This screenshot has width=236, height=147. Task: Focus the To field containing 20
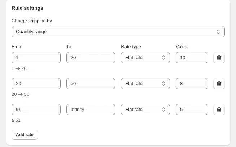[91, 58]
